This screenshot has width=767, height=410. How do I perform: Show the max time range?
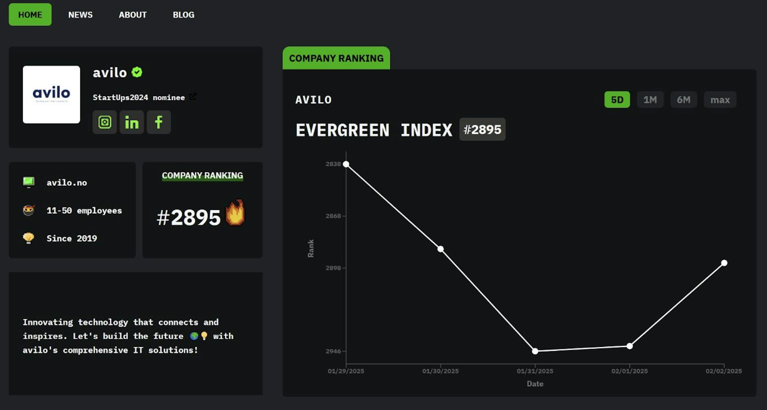click(x=720, y=100)
